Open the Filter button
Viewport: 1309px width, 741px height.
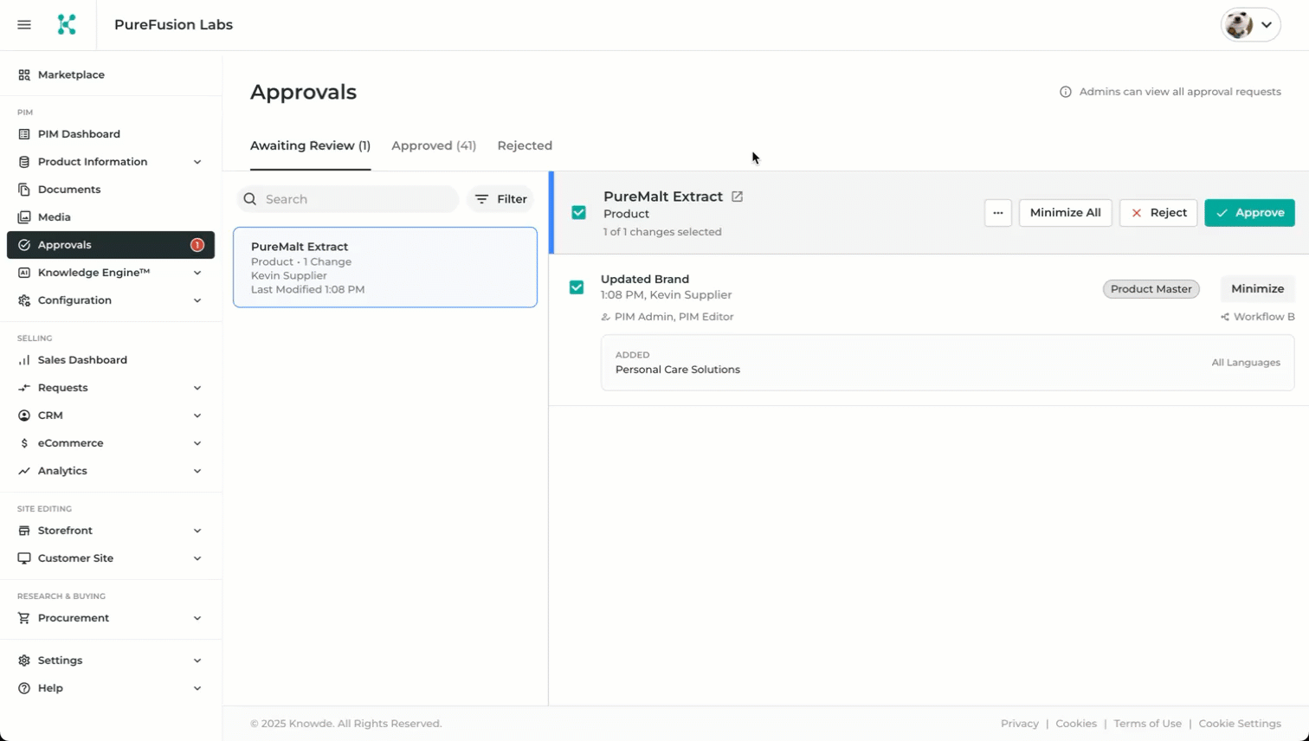pos(500,199)
